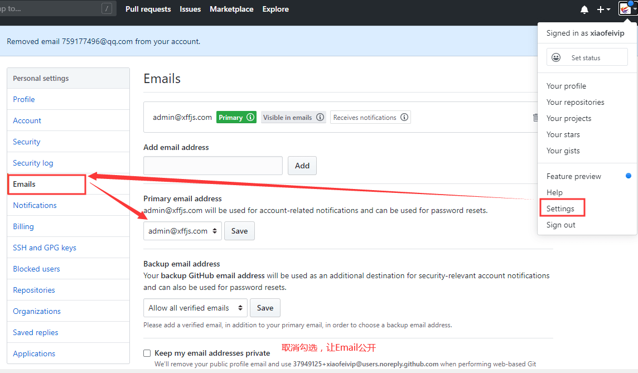The height and width of the screenshot is (373, 638).
Task: Click the trash icon for admin@xffjs.com
Action: [x=535, y=117]
